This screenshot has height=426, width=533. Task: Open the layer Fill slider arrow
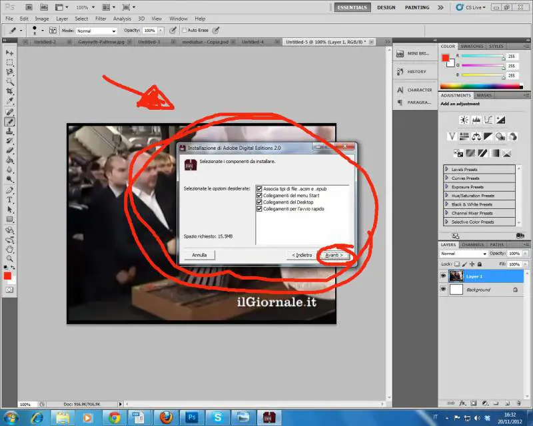525,264
